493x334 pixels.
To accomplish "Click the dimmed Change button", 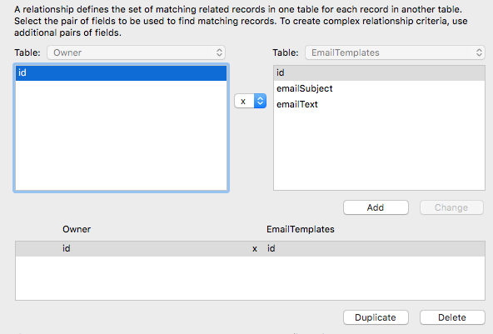I will click(x=451, y=207).
